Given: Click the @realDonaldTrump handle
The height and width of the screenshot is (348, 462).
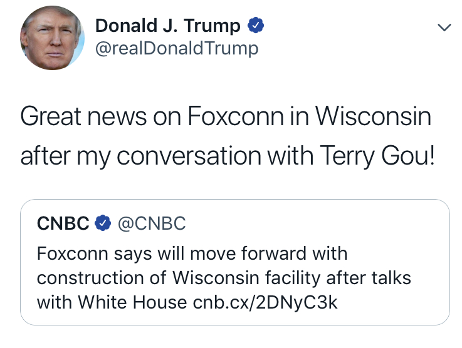Looking at the screenshot, I should (x=176, y=48).
